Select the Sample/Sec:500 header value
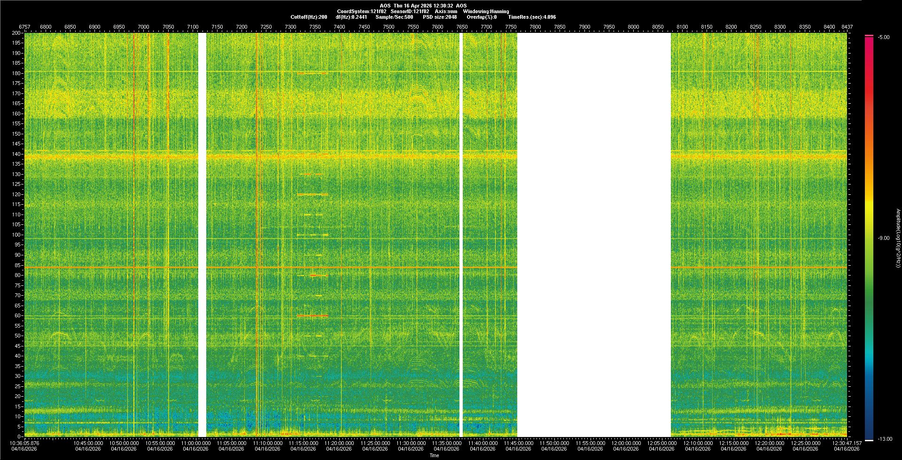This screenshot has height=460, width=902. click(394, 17)
